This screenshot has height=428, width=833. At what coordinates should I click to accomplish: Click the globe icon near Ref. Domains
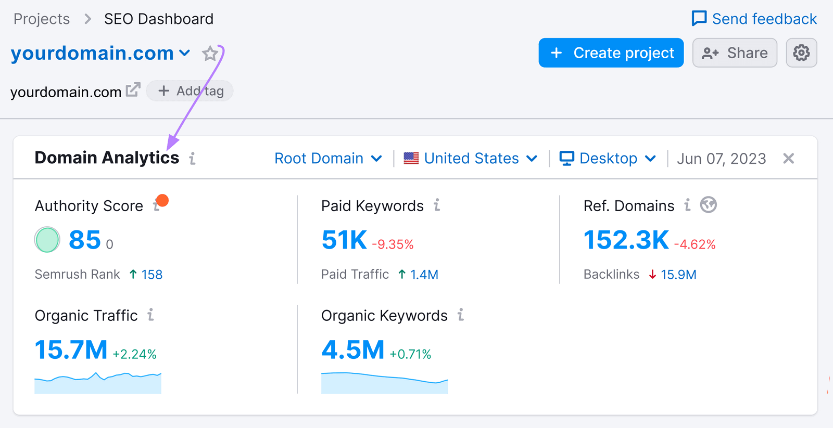(708, 205)
